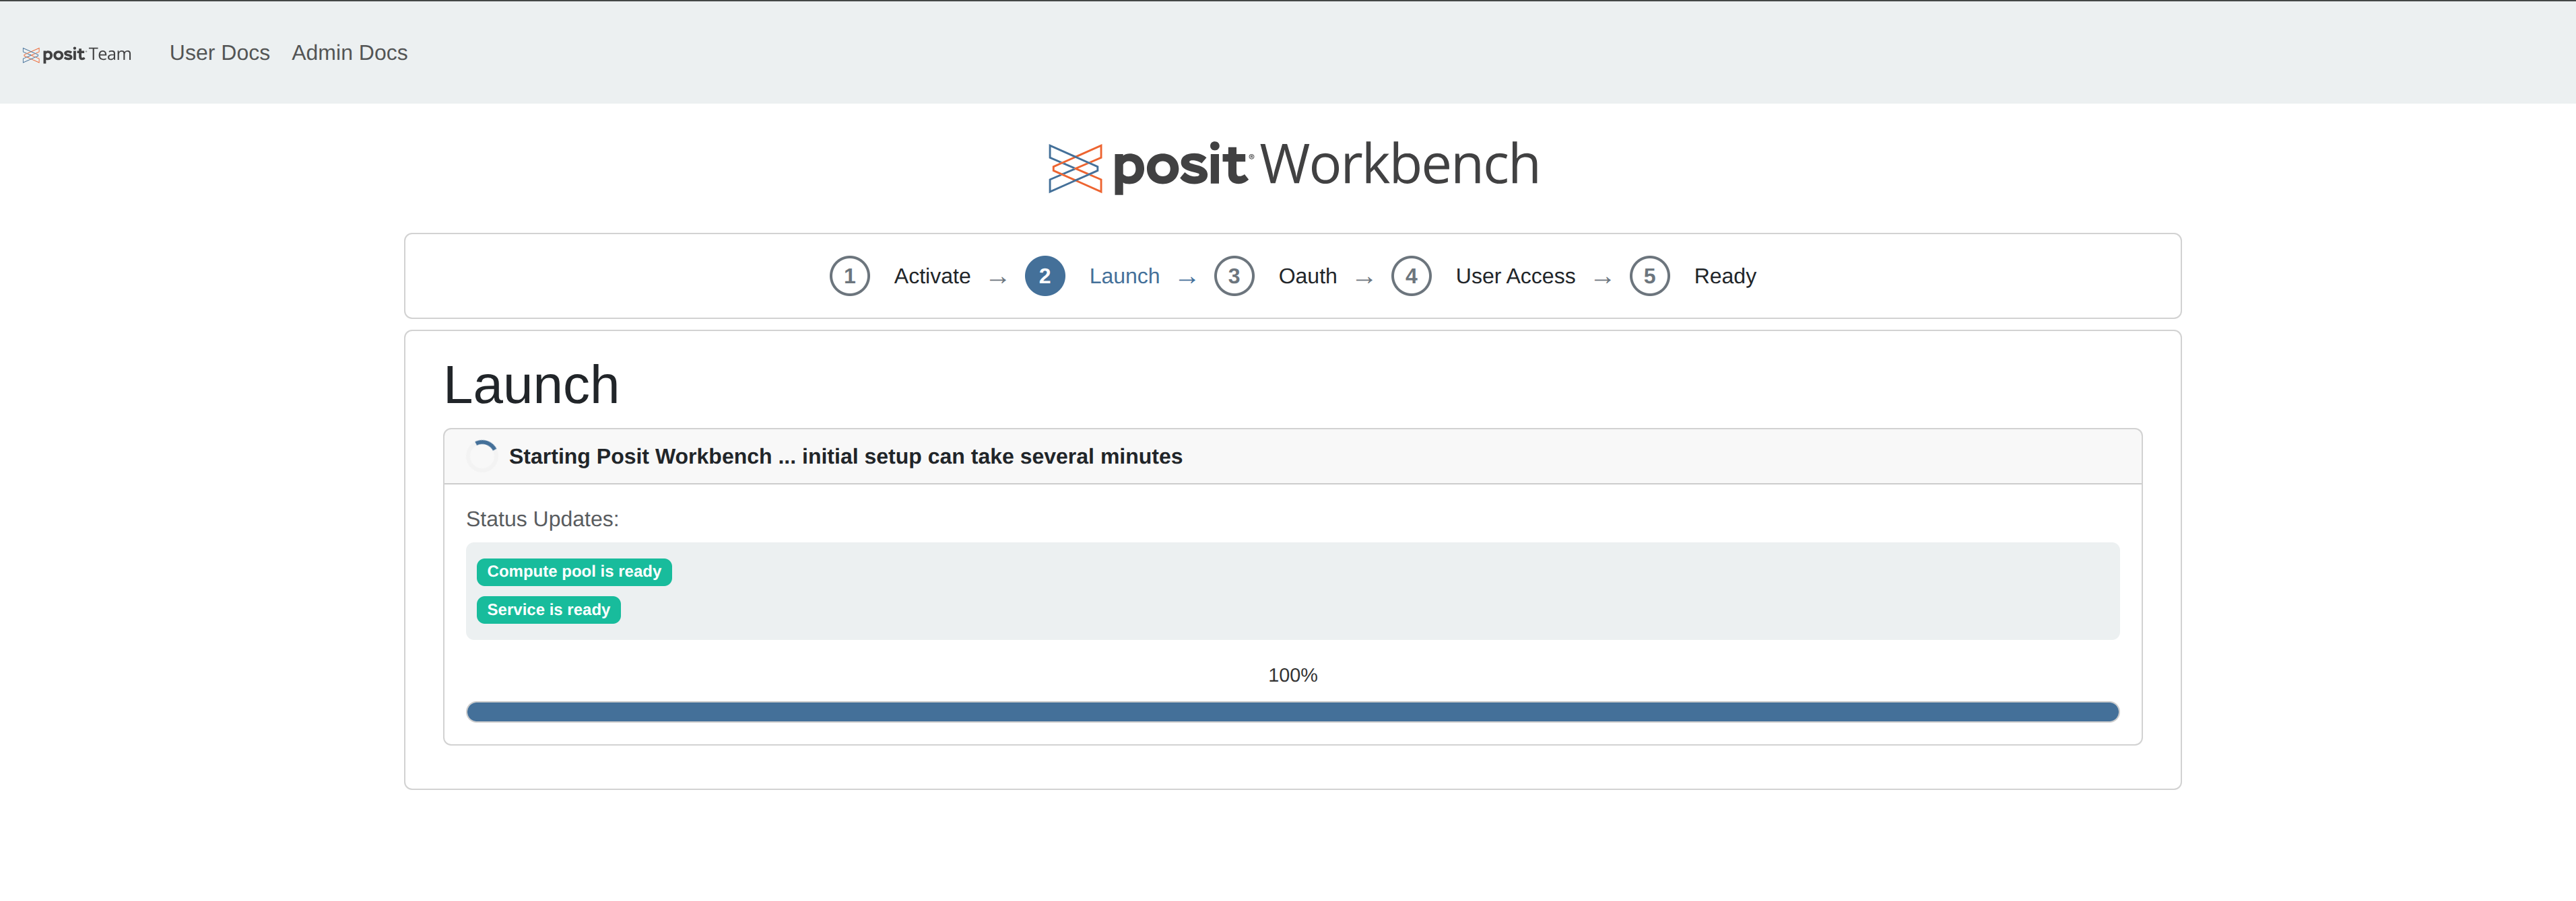The height and width of the screenshot is (901, 2576).
Task: Click the step 3 circle icon
Action: (x=1234, y=276)
